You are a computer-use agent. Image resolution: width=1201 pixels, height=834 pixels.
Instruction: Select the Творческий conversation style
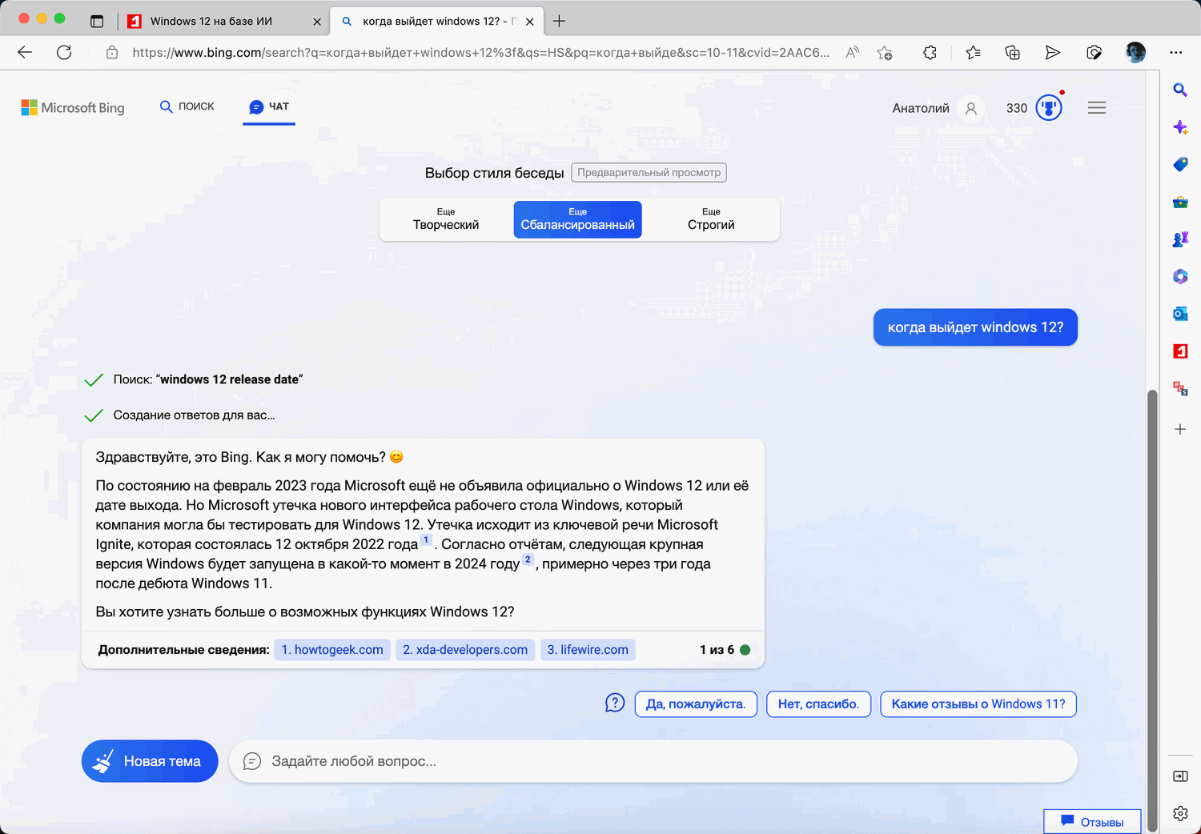[446, 219]
